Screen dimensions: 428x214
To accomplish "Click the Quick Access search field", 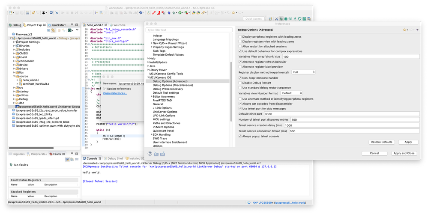I will tap(254, 19).
